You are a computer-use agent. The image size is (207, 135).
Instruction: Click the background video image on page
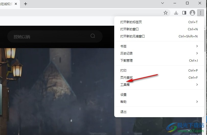click(57, 91)
